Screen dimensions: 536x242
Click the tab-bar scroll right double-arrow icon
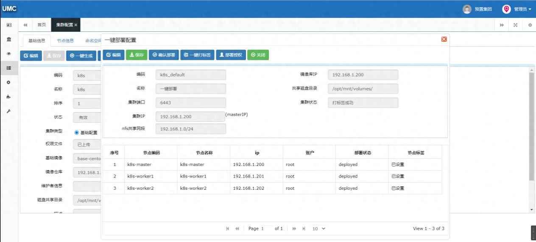(x=502, y=25)
